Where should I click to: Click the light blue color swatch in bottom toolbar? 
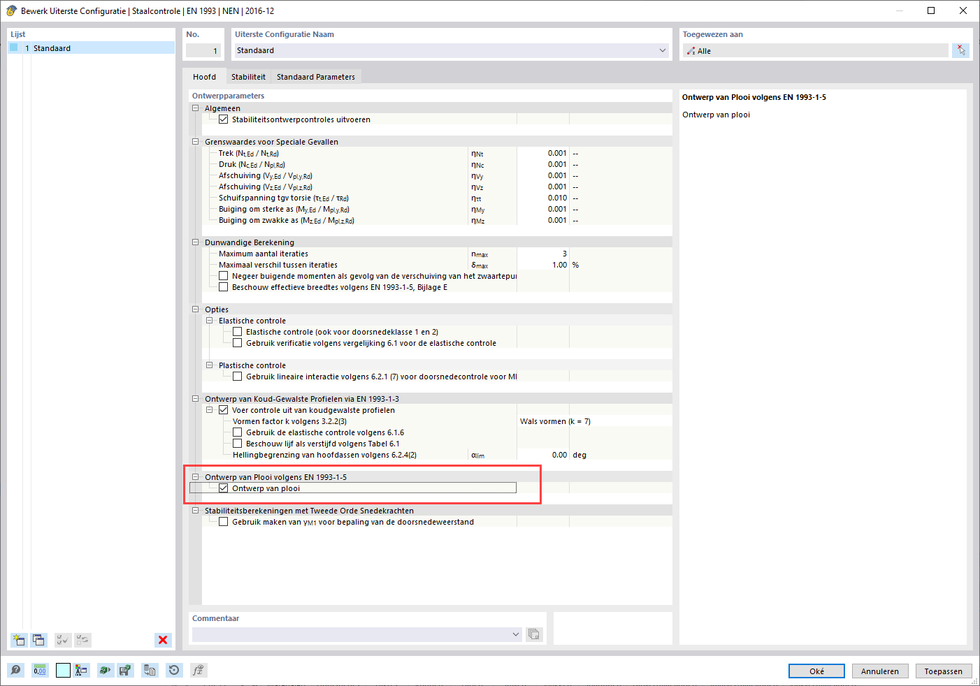(x=63, y=670)
